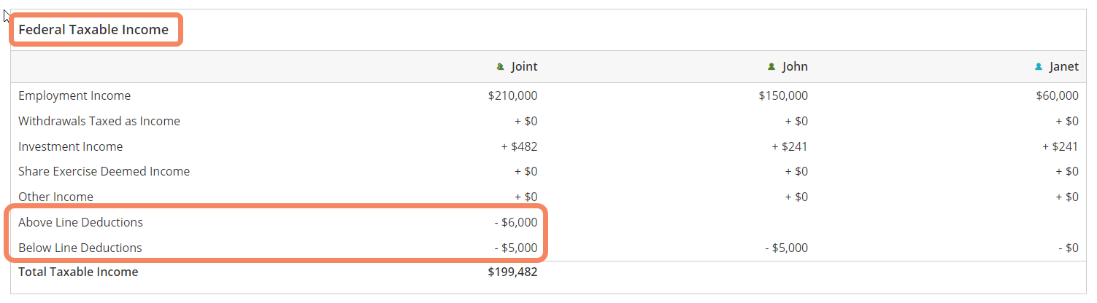Click Joint employment income of $210,000
This screenshot has height=303, width=1097.
[512, 95]
